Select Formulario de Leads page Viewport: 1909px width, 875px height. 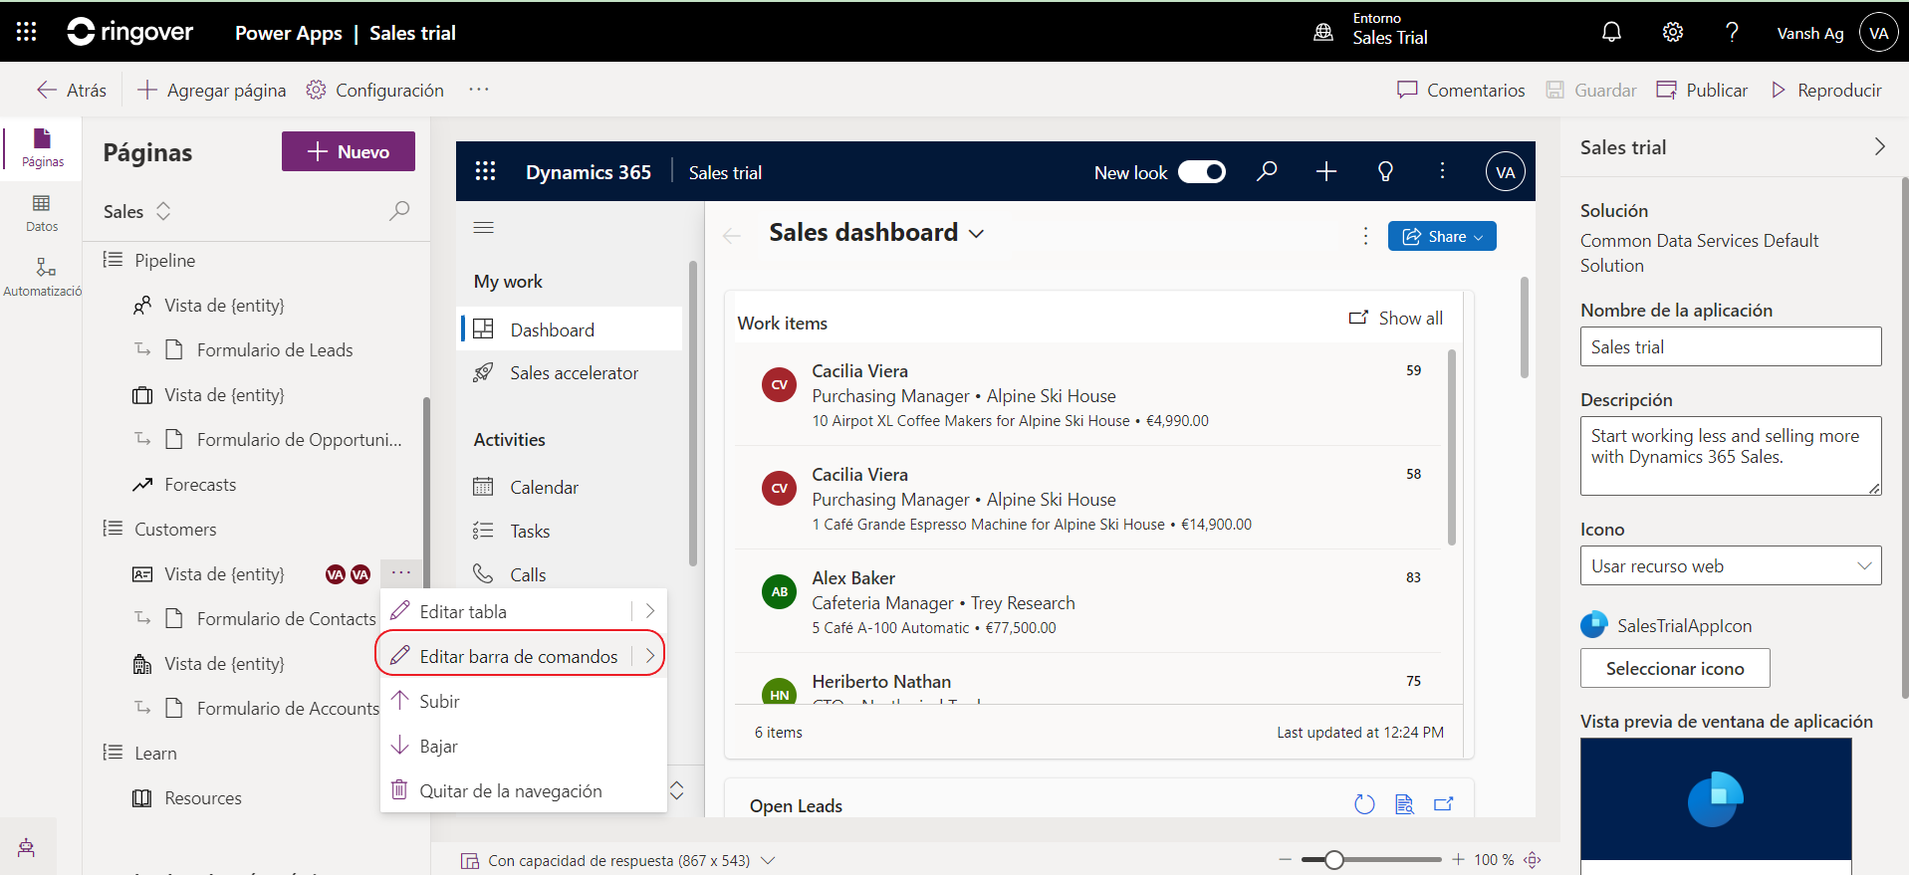(x=275, y=349)
